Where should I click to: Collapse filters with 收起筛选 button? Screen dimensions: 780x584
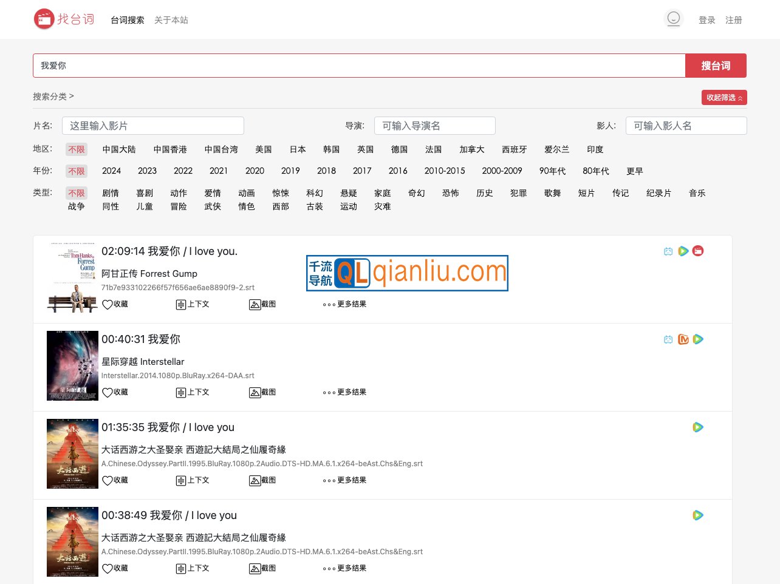tap(724, 98)
